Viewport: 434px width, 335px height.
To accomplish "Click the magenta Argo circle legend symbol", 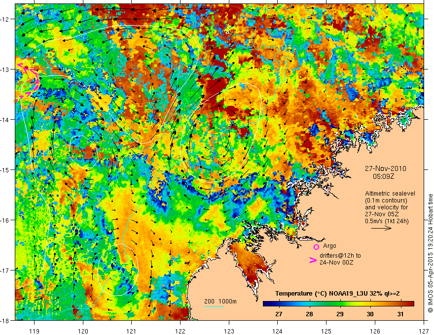I will tap(316, 247).
